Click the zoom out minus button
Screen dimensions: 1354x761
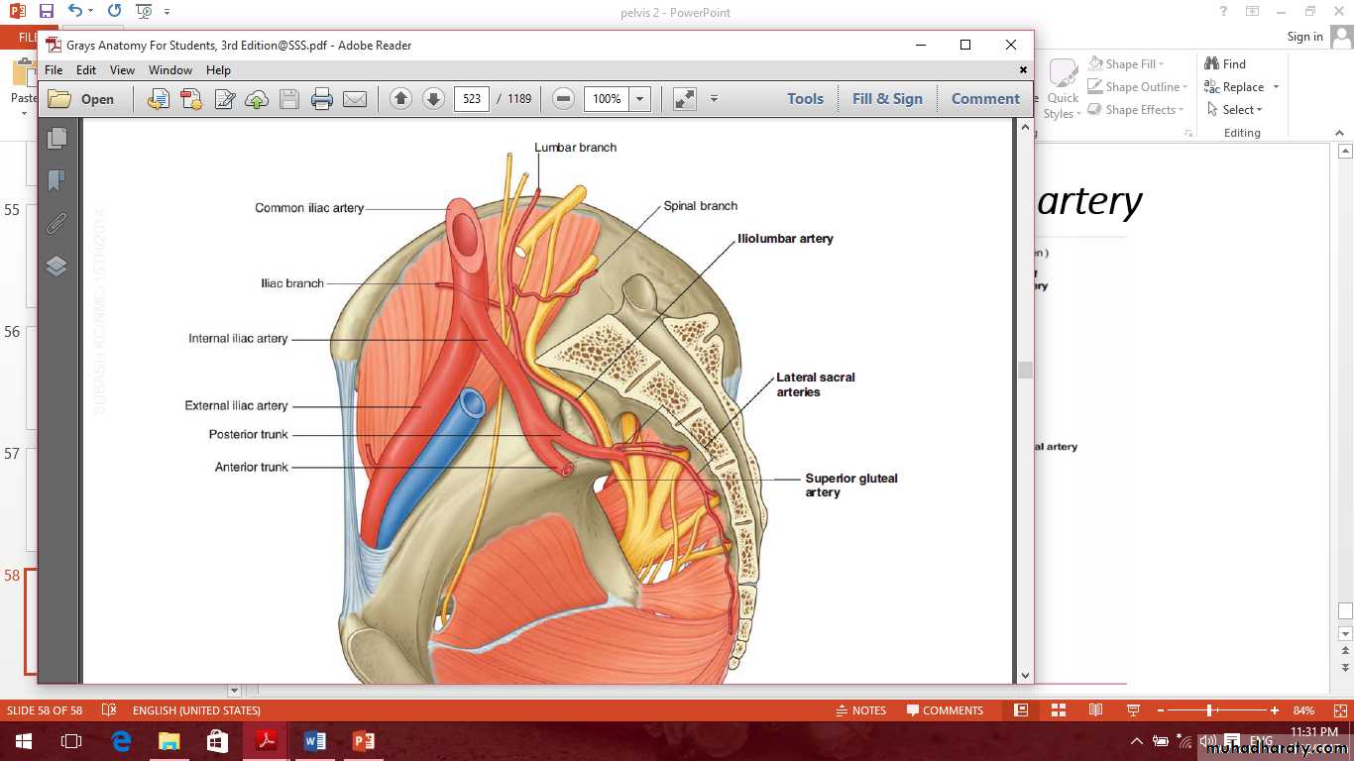coord(563,99)
